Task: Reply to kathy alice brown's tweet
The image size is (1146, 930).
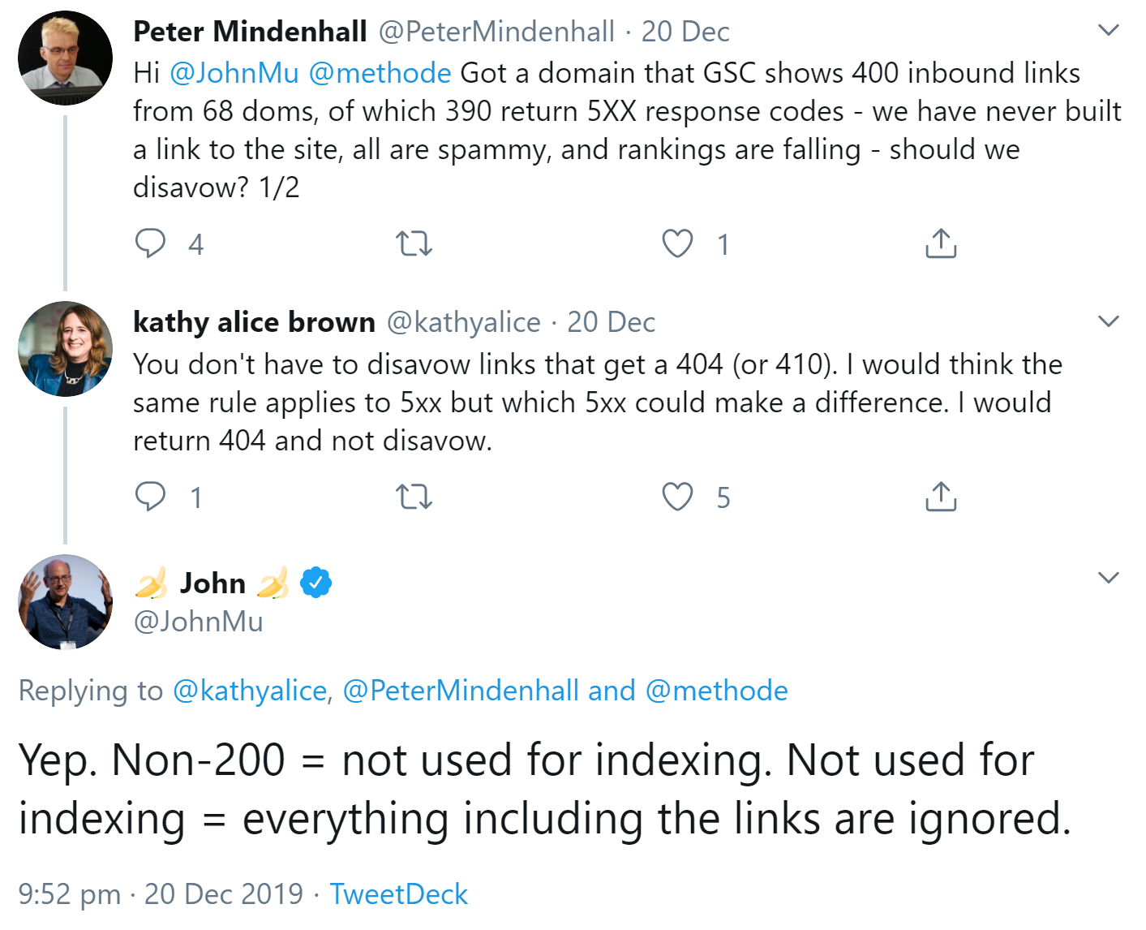Action: click(151, 497)
